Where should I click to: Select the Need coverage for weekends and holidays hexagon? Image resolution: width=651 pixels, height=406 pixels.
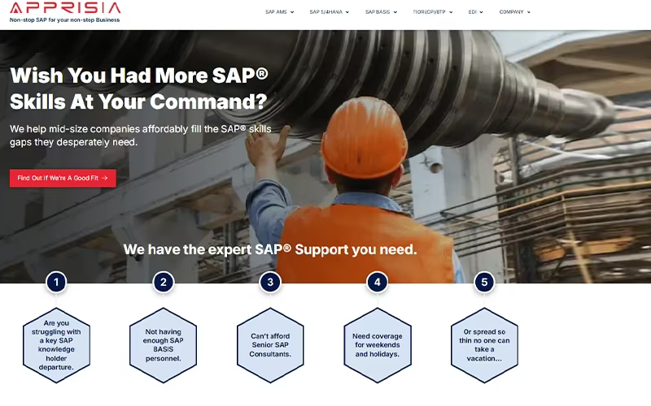378,345
